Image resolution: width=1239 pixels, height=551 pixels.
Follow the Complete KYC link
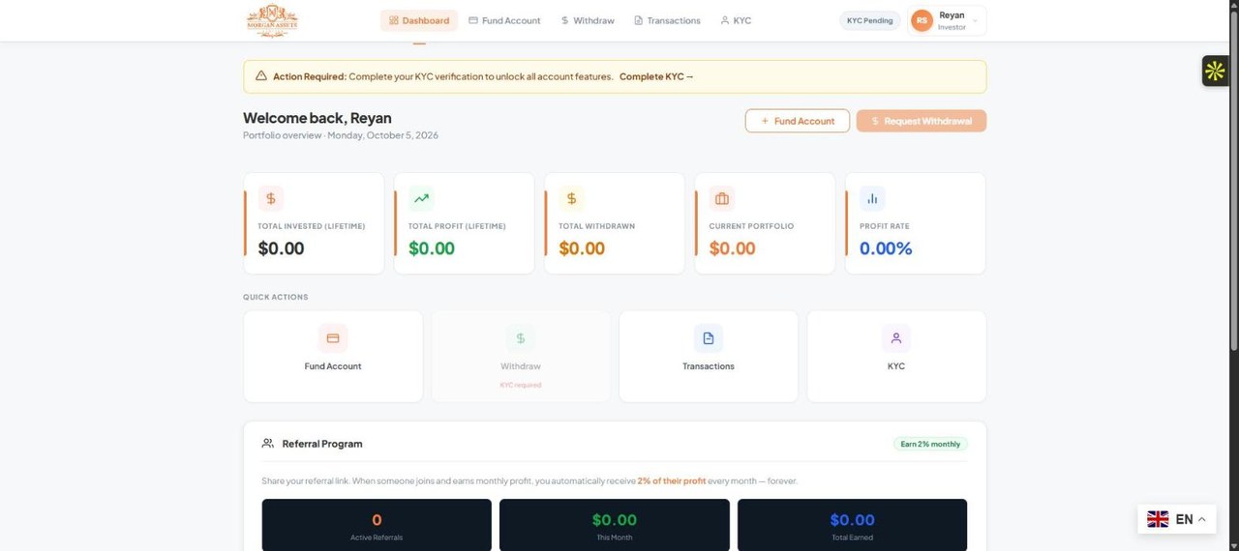pyautogui.click(x=656, y=76)
